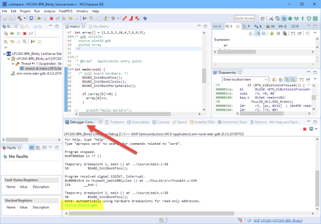Open the Run menu
Viewport: 321px width, 224px height.
tap(37, 11)
